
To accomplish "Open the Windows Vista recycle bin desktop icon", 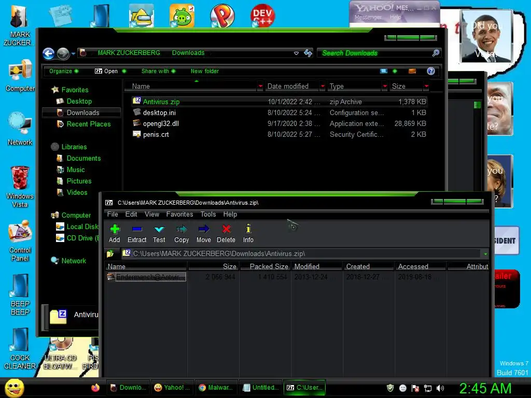I will (x=20, y=187).
